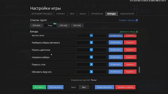Image resolution: width=168 pixels, height=94 pixels.
Task: Click the Управление группой "Полы" caption
Action: click(84, 80)
